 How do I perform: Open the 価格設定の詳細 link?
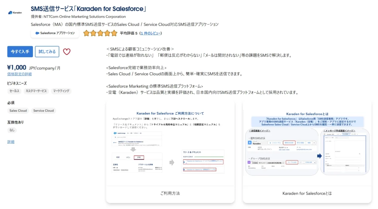[x=19, y=74]
